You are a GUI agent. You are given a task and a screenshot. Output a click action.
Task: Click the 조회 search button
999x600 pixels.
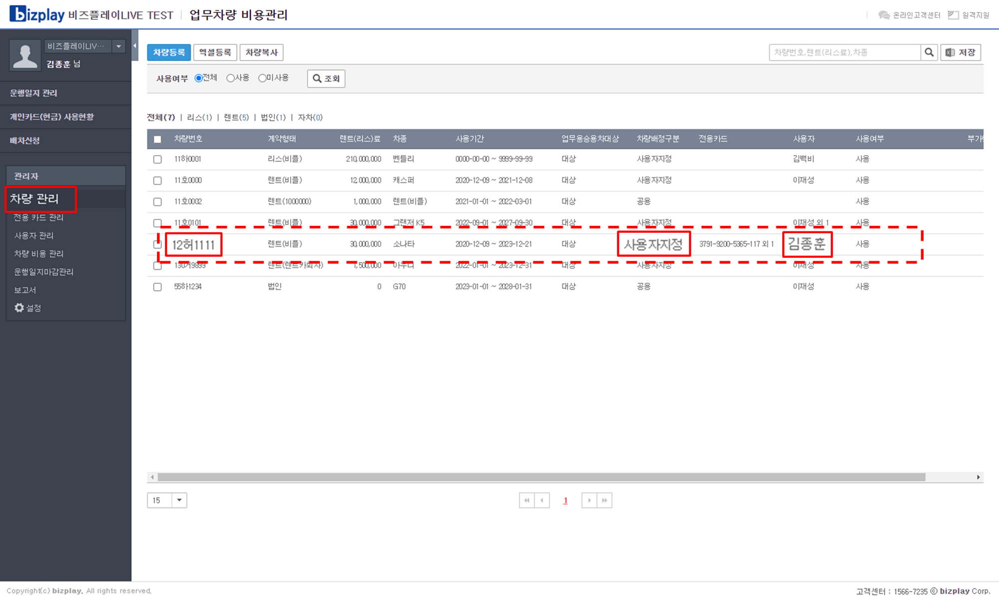tap(326, 78)
